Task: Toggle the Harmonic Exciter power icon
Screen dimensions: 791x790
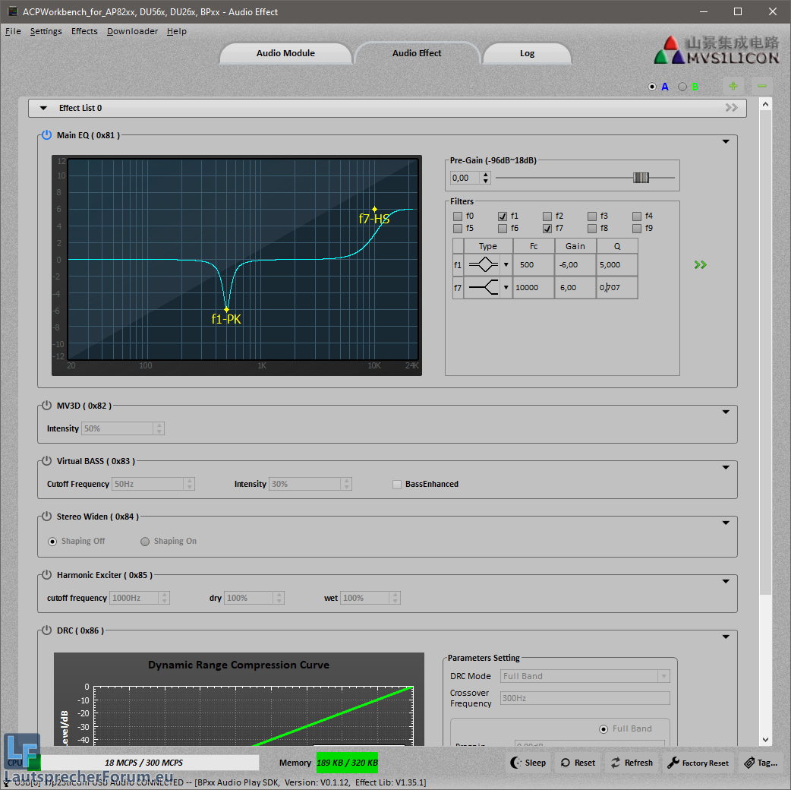Action: tap(46, 575)
